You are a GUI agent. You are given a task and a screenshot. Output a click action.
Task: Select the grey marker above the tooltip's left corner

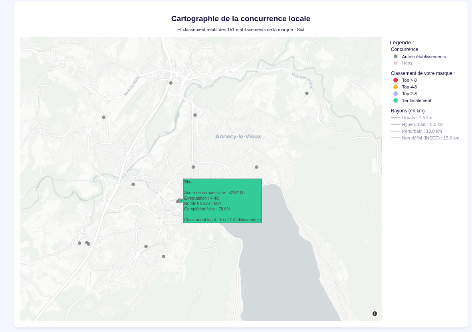(193, 167)
